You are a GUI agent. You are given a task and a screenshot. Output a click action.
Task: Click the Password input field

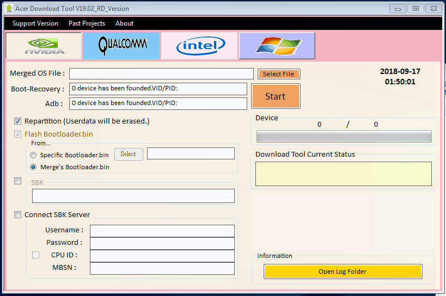pyautogui.click(x=162, y=243)
